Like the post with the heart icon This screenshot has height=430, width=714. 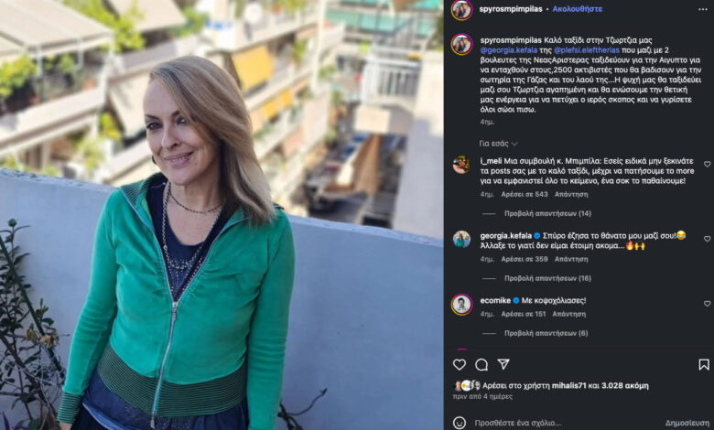point(460,364)
